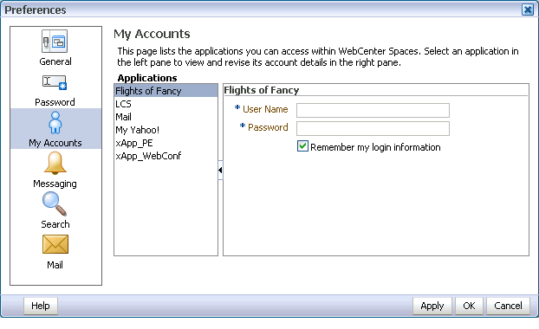Click the User Name input field
The width and height of the screenshot is (539, 329).
(373, 110)
